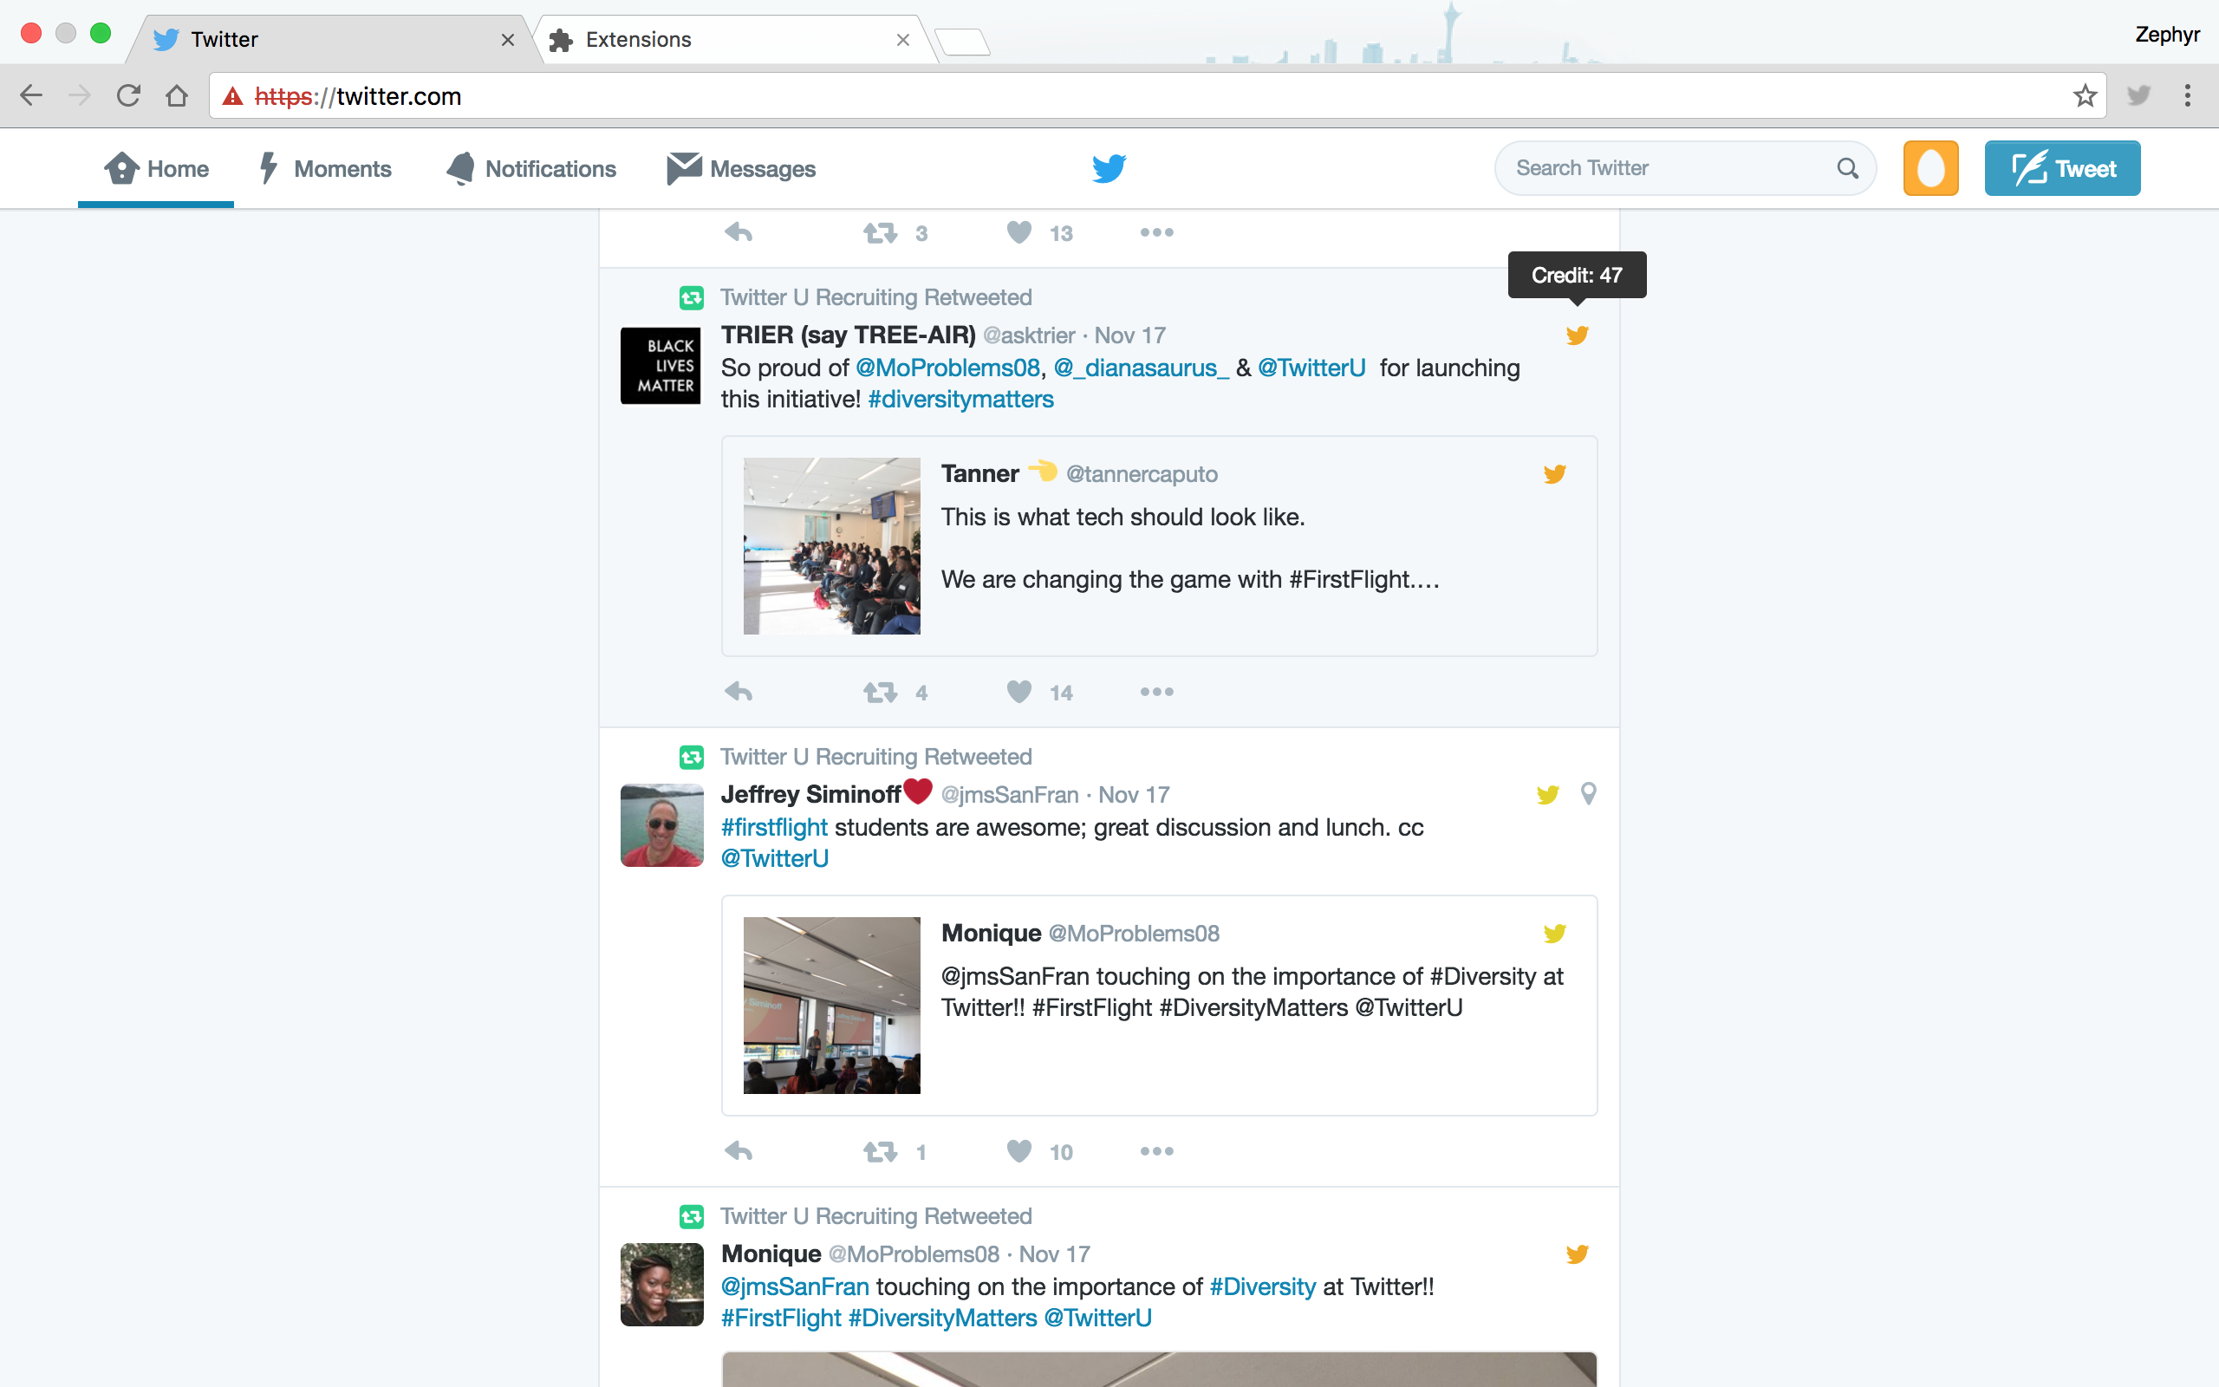Click the location pin on Jeffrey Siminoff tweet

point(1588,793)
